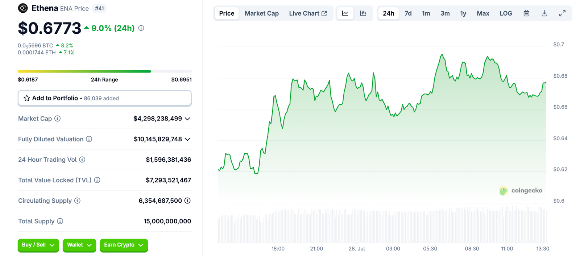This screenshot has width=580, height=256.
Task: Open the calendar date range picker
Action: pos(526,13)
